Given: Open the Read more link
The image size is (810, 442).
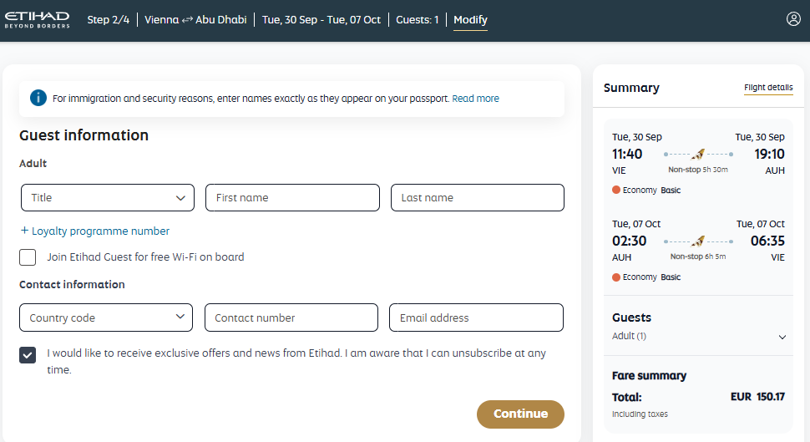Looking at the screenshot, I should click(475, 99).
